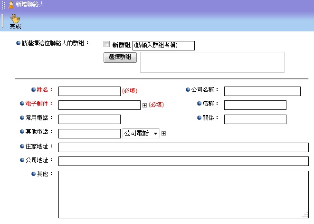Focus the 常用電話 input box
Image resolution: width=314 pixels, height=224 pixels.
89,119
